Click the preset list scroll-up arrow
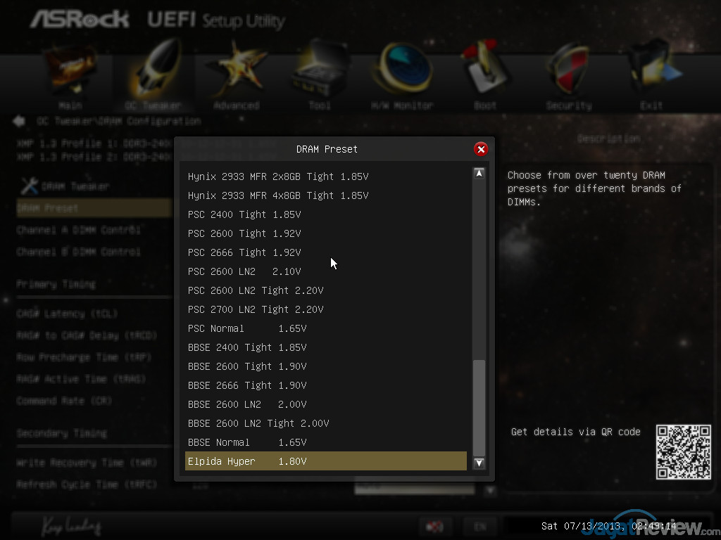Image resolution: width=721 pixels, height=540 pixels. (x=479, y=173)
